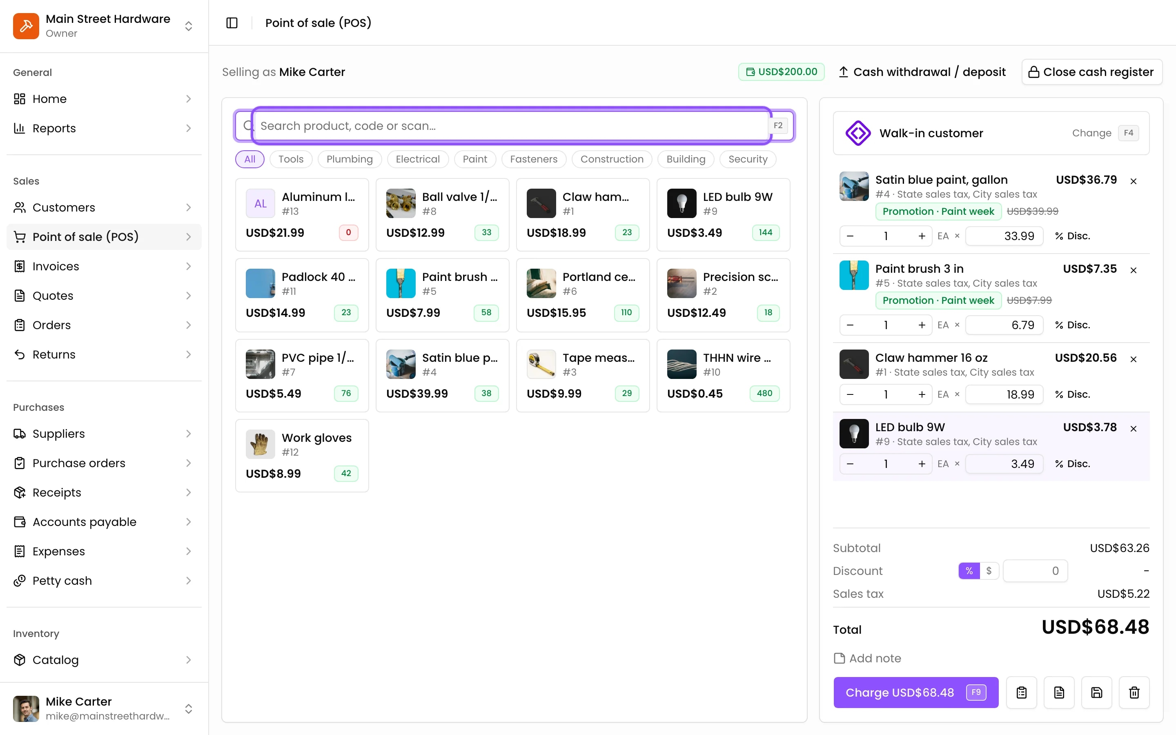Screen dimensions: 1176x735
Task: Select dollar discount mode toggle
Action: coord(989,571)
